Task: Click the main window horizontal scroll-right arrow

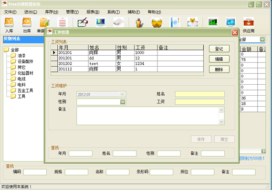Action: pos(263,151)
